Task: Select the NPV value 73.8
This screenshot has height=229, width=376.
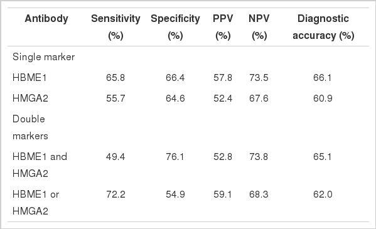Action: 259,157
